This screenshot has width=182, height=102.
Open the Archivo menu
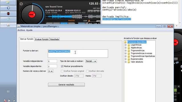pyautogui.click(x=21, y=30)
